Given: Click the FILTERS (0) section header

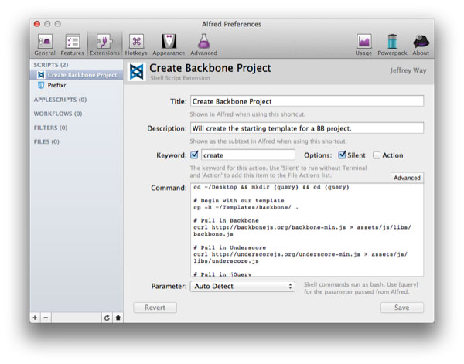Looking at the screenshot, I should point(50,128).
